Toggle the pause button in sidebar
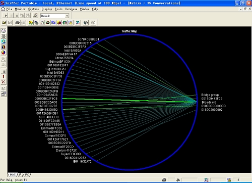 coord(4,71)
